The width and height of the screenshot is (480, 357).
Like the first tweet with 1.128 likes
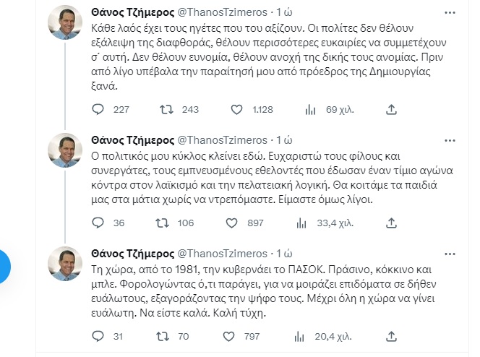(236, 110)
